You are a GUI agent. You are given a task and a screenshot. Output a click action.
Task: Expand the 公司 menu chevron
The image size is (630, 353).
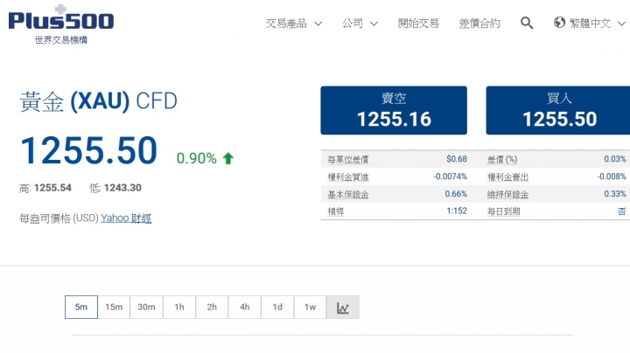(374, 24)
